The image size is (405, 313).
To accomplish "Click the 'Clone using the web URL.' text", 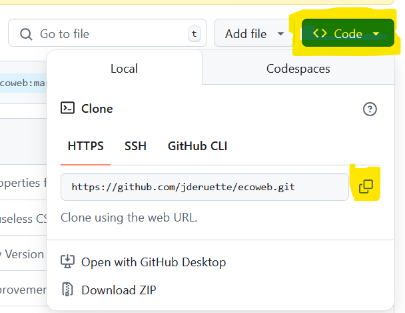I will 129,218.
